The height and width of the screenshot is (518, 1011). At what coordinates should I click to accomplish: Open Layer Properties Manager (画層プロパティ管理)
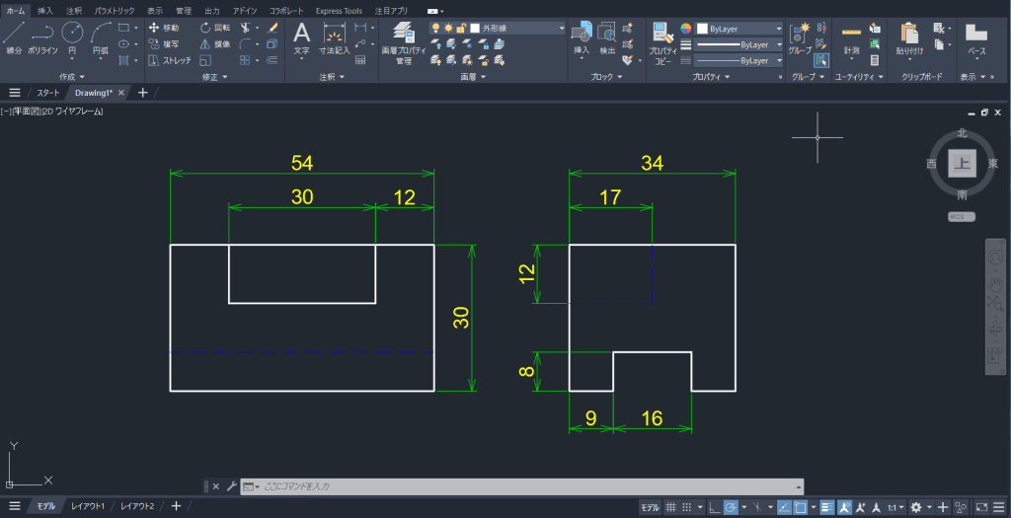click(x=403, y=40)
